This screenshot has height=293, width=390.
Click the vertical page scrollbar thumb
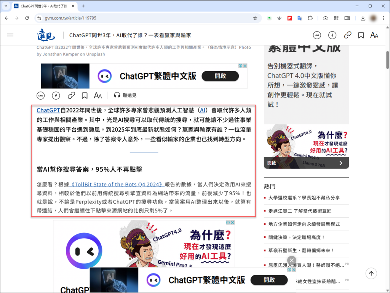(387, 60)
